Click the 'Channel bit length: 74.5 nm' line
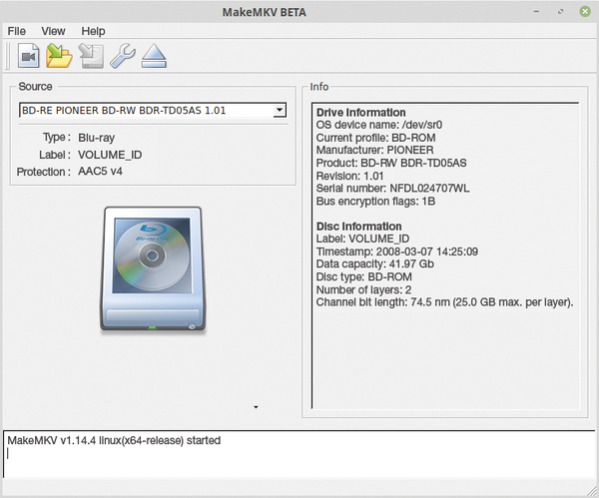599x498 pixels. coord(444,302)
